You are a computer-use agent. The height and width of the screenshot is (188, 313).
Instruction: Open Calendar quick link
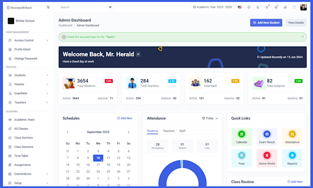[242, 137]
